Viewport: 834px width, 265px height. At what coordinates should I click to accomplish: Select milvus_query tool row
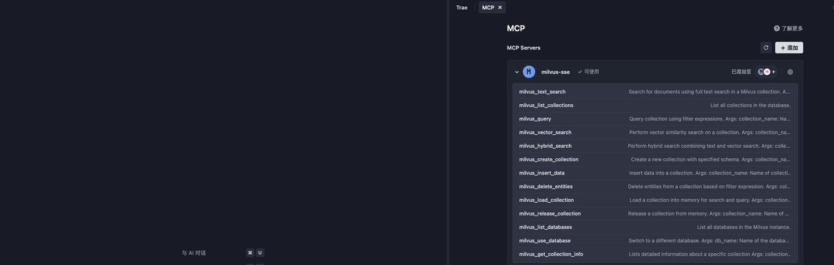(x=655, y=119)
